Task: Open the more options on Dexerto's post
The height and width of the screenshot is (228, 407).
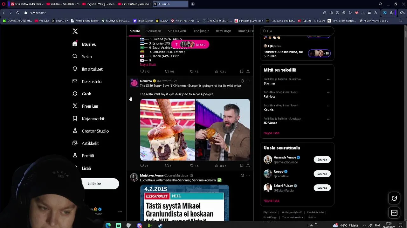Action: (248, 81)
